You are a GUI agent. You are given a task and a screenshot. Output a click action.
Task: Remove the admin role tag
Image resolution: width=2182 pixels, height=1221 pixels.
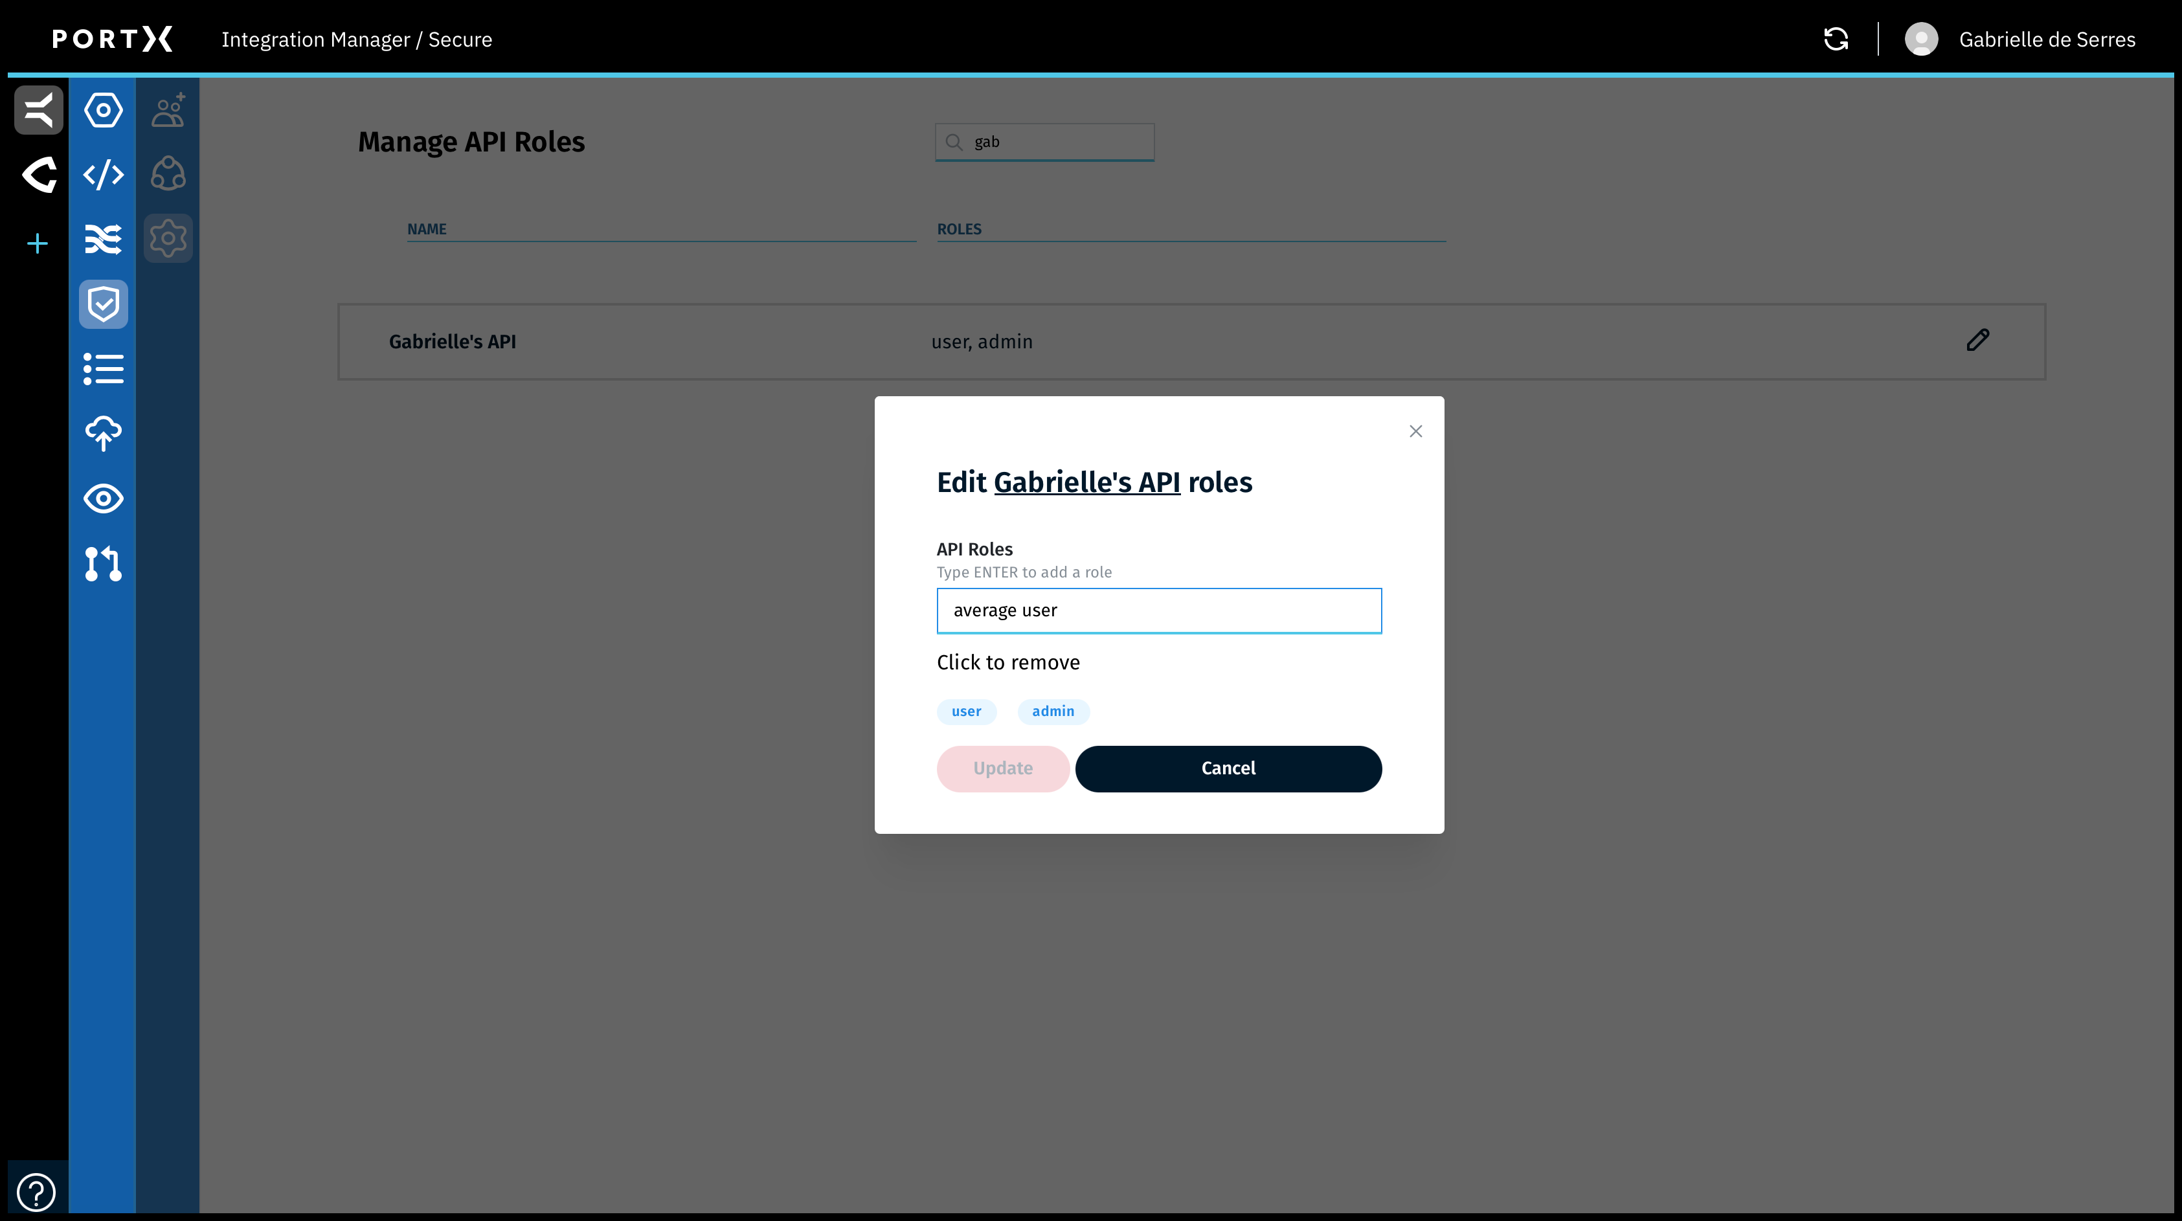[x=1053, y=711]
